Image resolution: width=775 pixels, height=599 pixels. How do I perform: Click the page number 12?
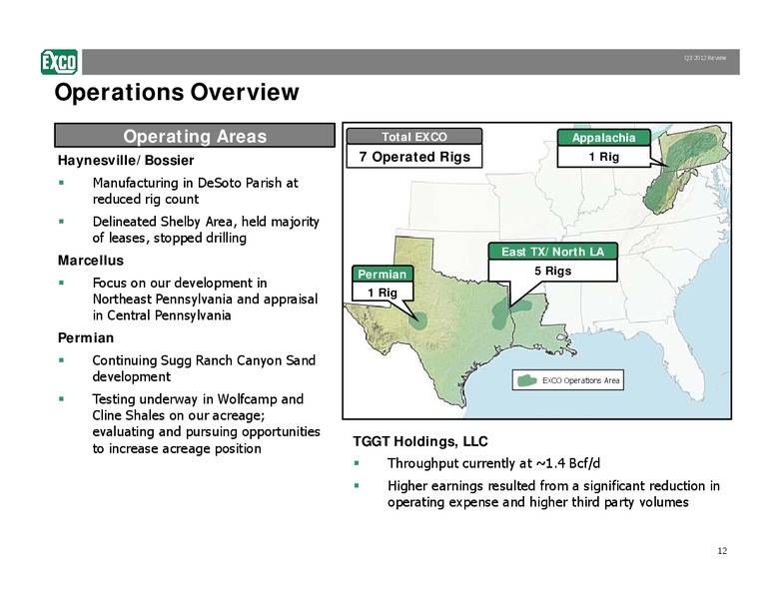[722, 551]
